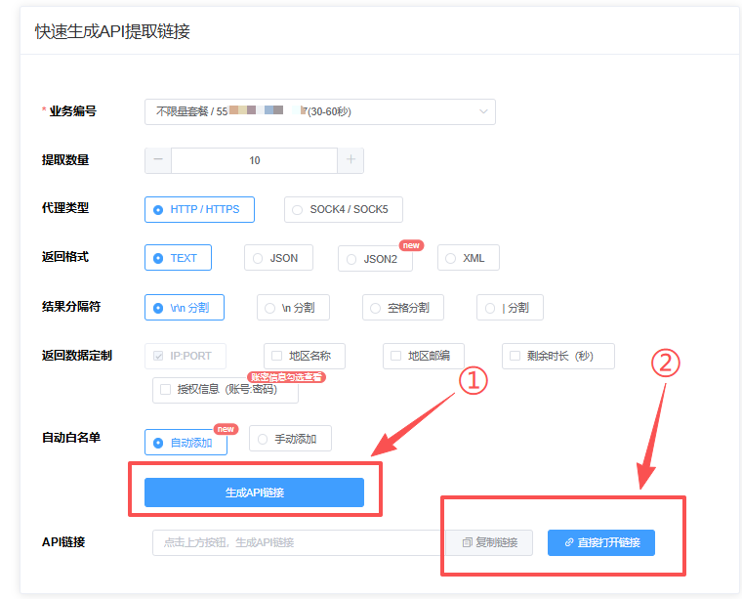Click the 业务编号 label
The height and width of the screenshot is (599, 742).
(x=73, y=111)
